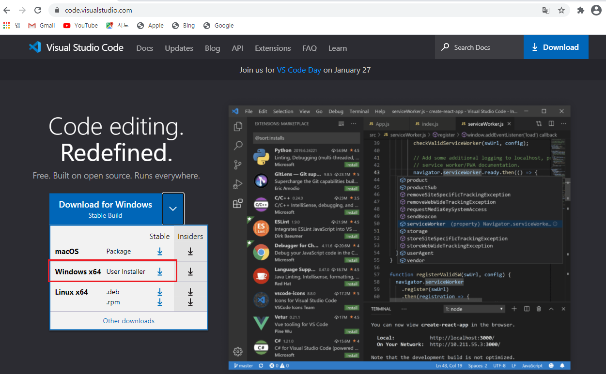Follow the VS Code Day link
This screenshot has width=606, height=374.
coord(299,70)
